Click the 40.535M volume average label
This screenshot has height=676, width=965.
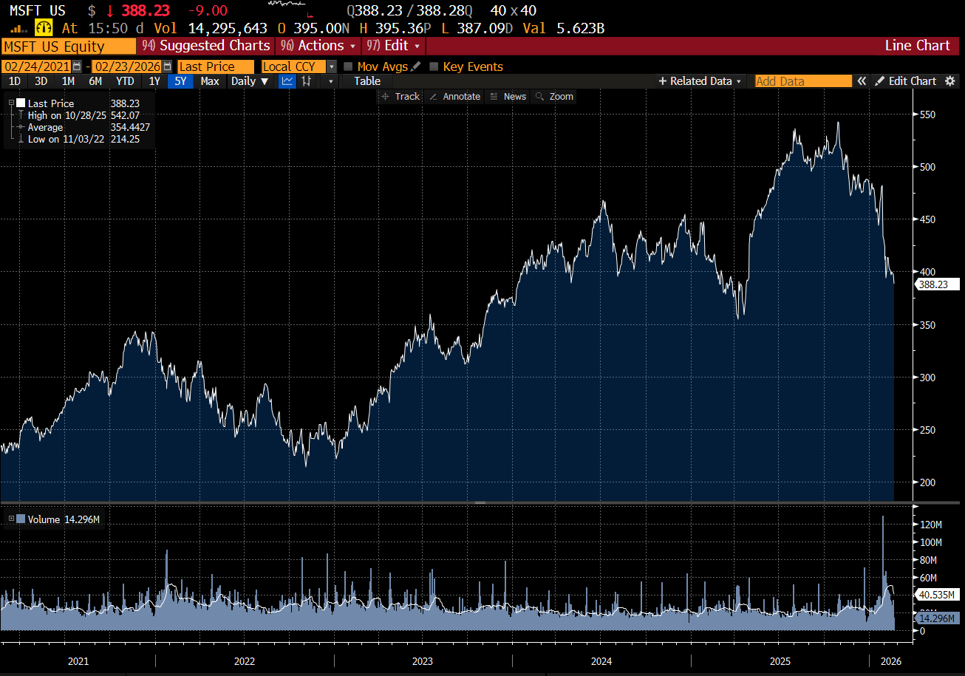(x=937, y=594)
